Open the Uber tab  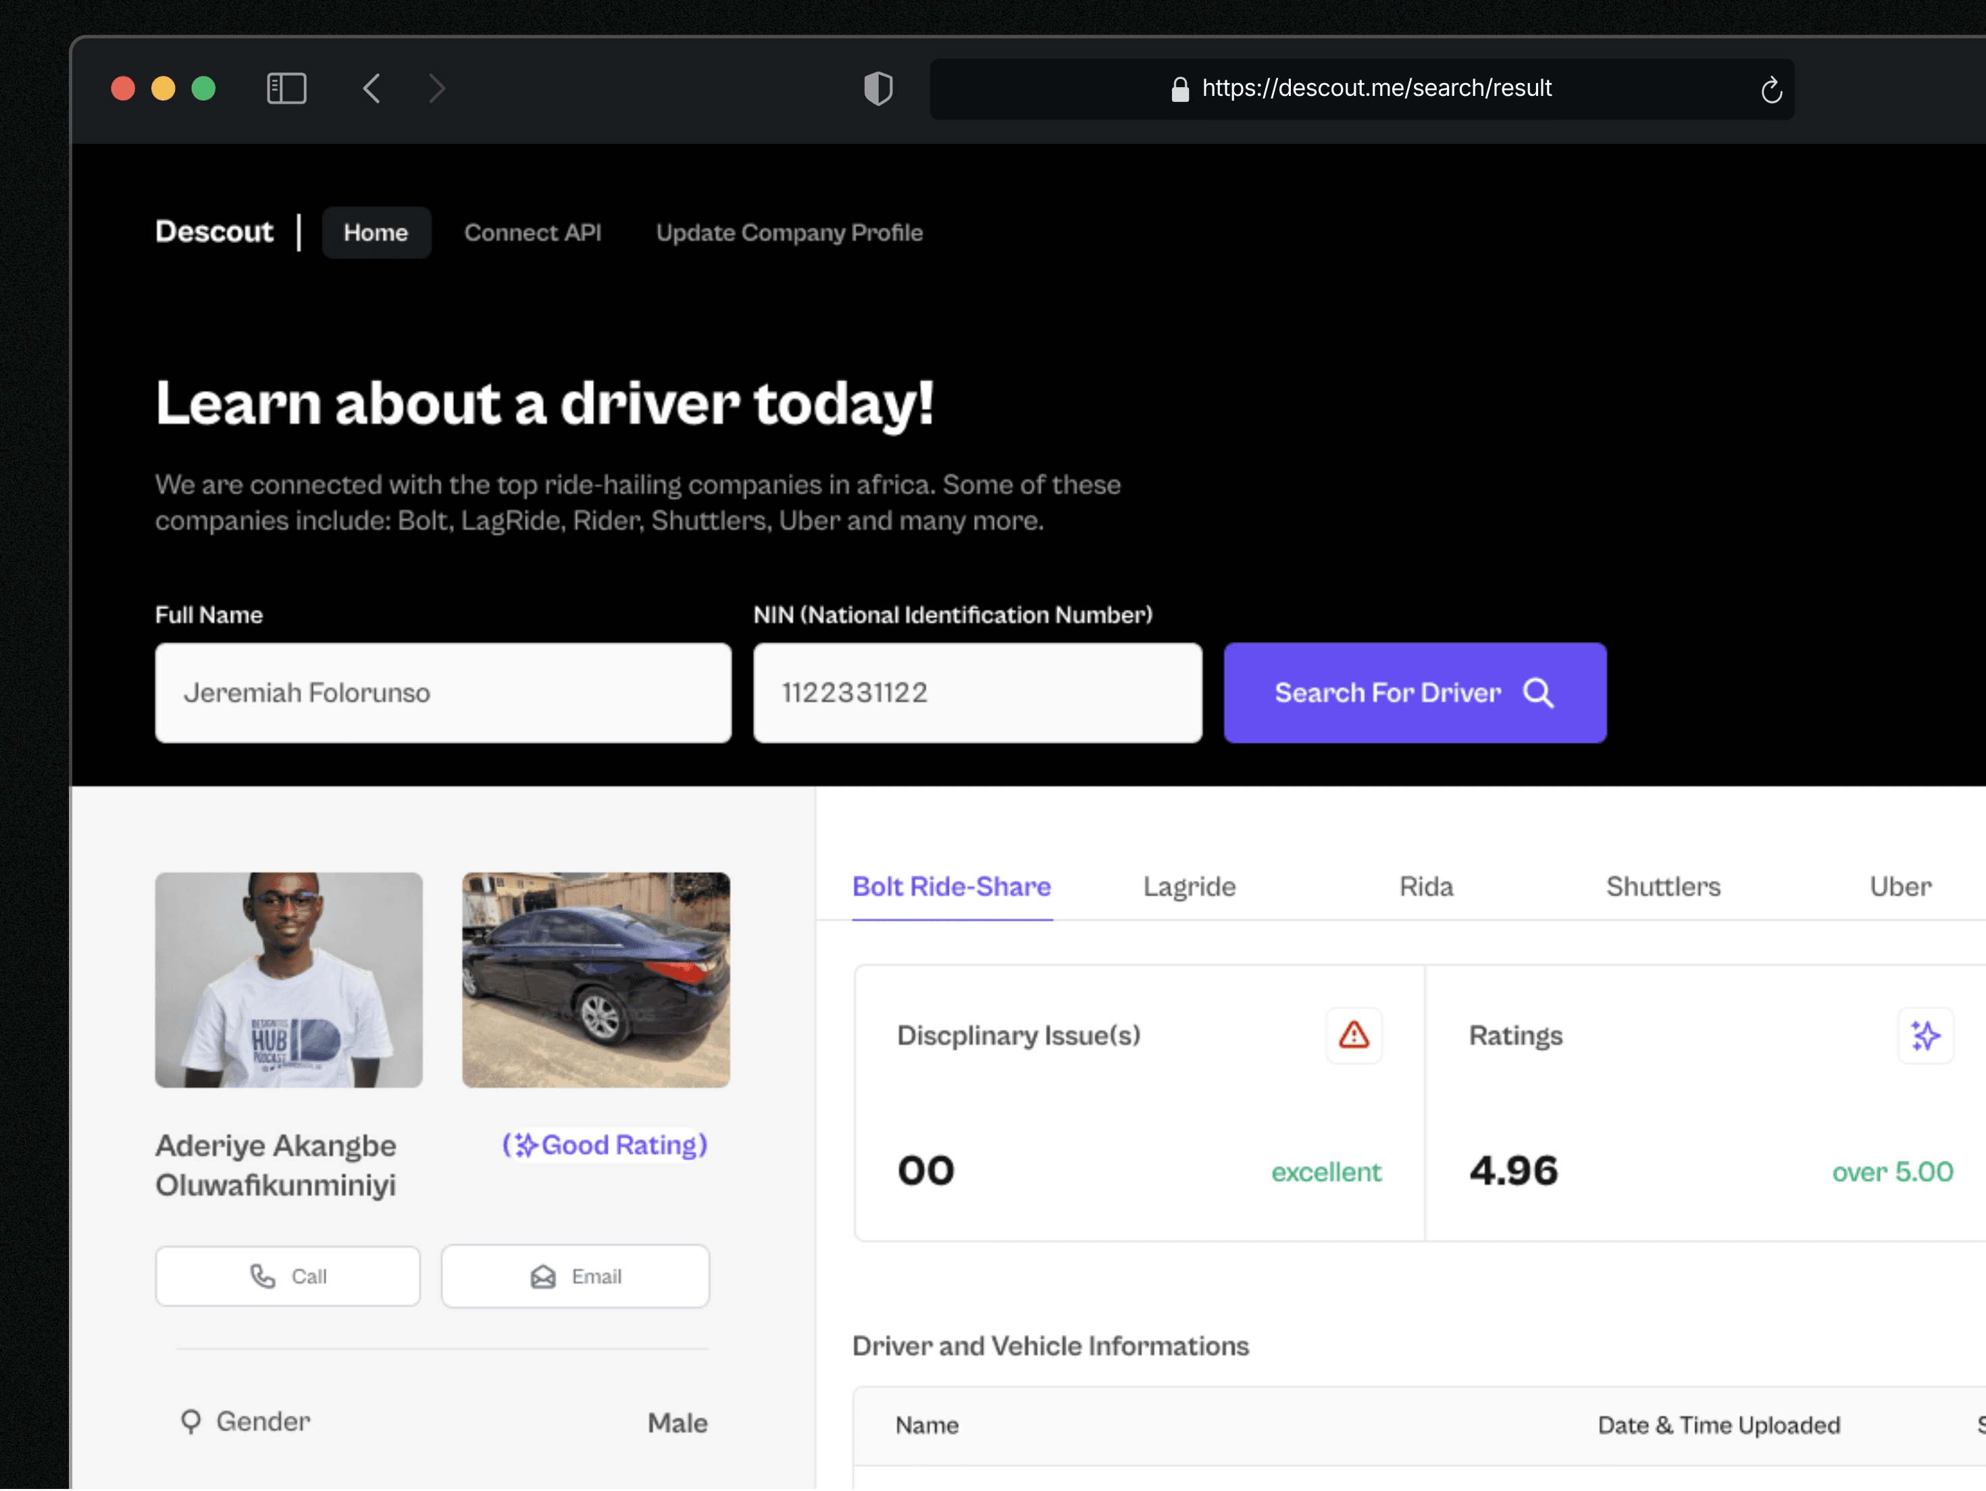click(1900, 887)
